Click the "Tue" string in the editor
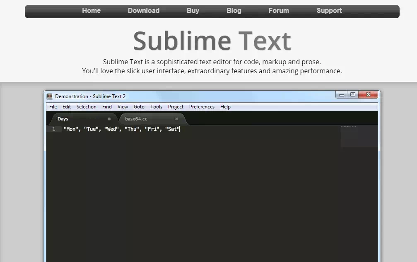 (x=91, y=129)
